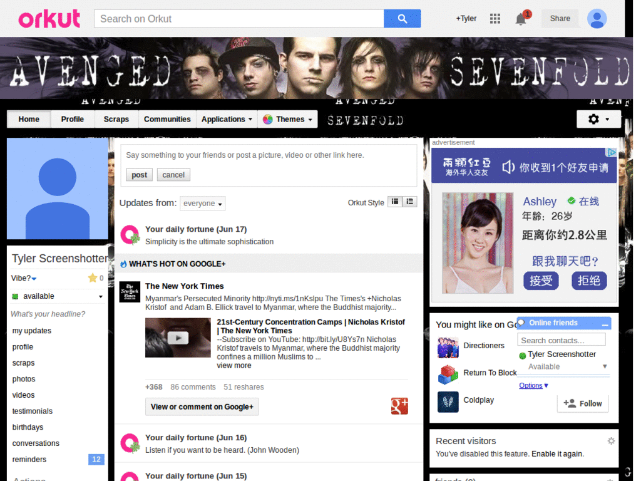Screen dimensions: 641x481
Task: Switch to the list Orkut Style view
Action: pos(409,202)
